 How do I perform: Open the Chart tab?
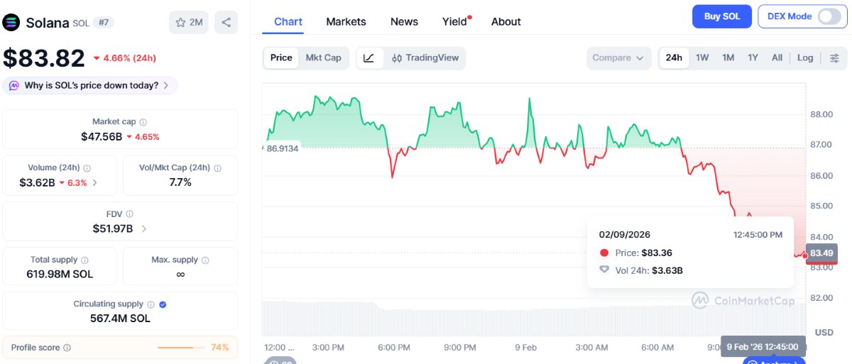pos(288,21)
